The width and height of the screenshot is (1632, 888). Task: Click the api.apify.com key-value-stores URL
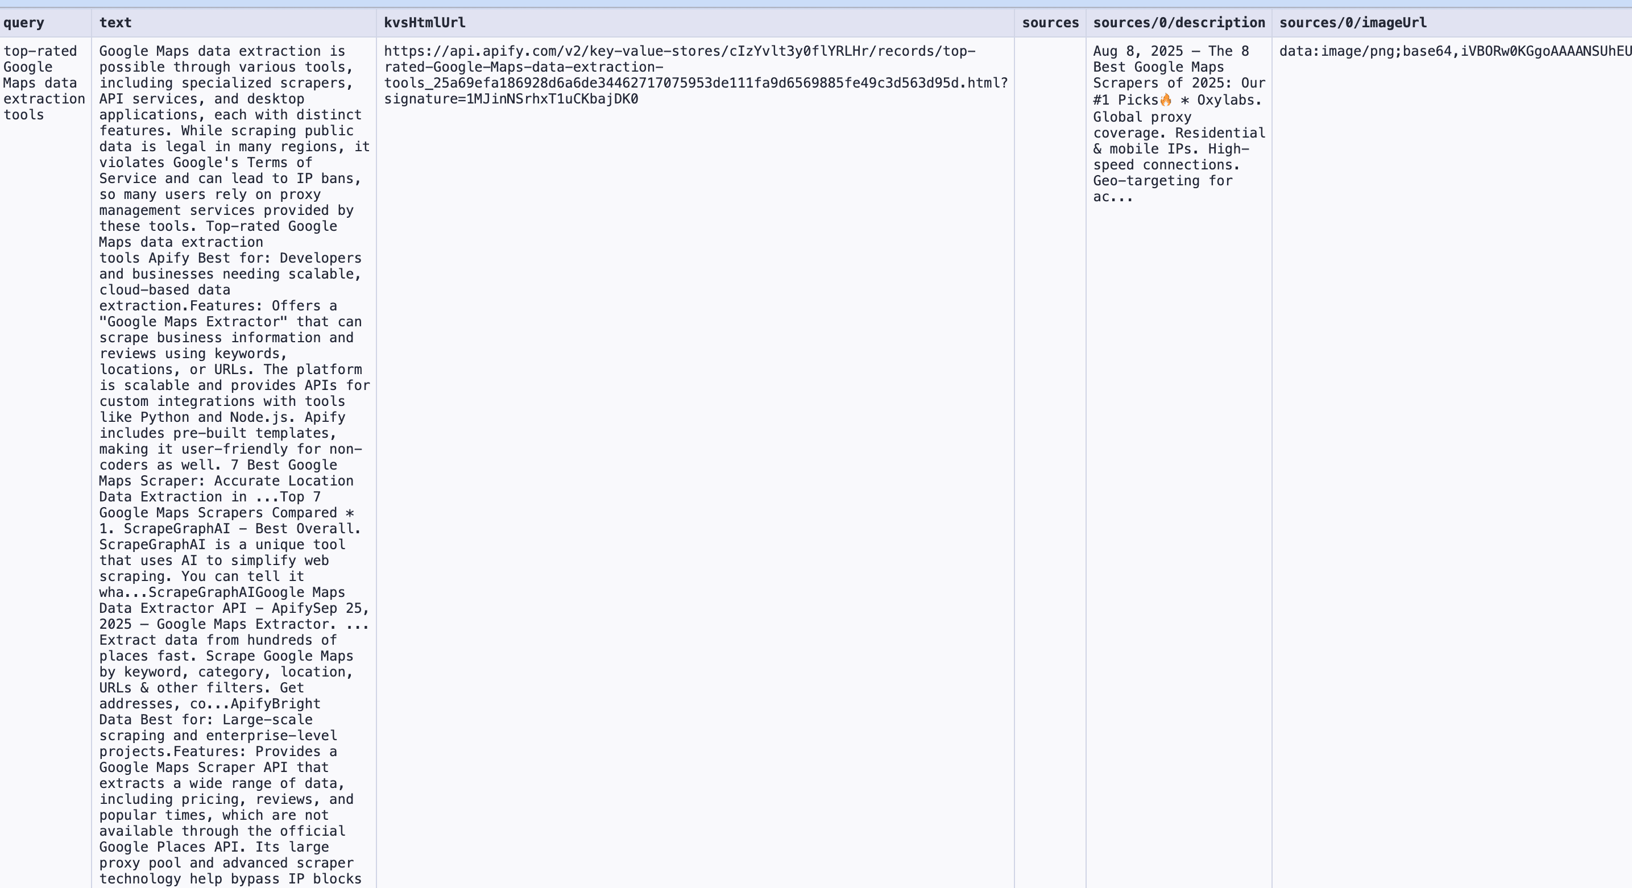click(679, 51)
